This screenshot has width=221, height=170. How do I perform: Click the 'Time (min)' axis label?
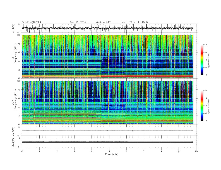click(x=112, y=154)
